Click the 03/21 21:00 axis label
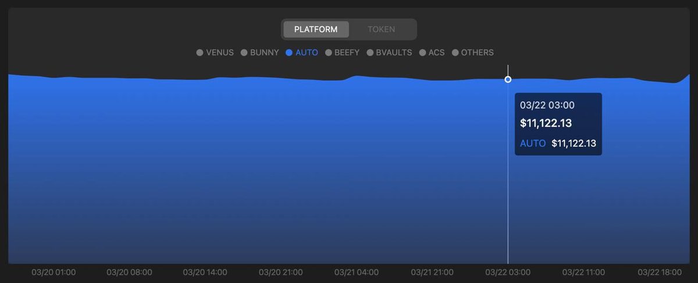698x283 pixels. 433,272
